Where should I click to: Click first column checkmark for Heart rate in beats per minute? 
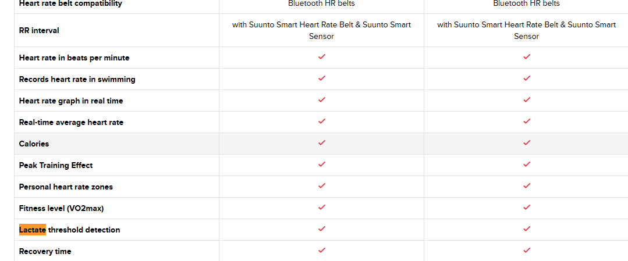coord(322,57)
